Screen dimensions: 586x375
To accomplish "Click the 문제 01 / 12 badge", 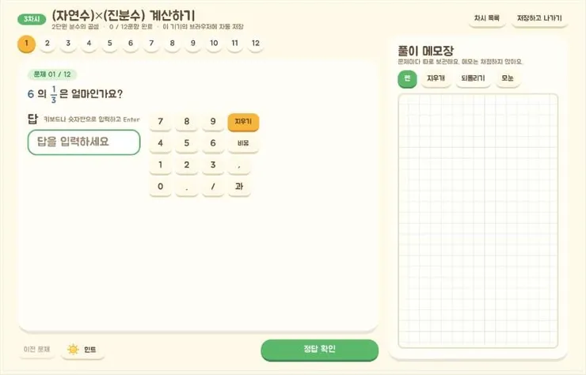I will (52, 74).
